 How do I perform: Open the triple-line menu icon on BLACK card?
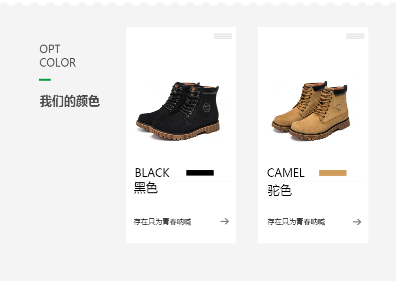point(223,36)
